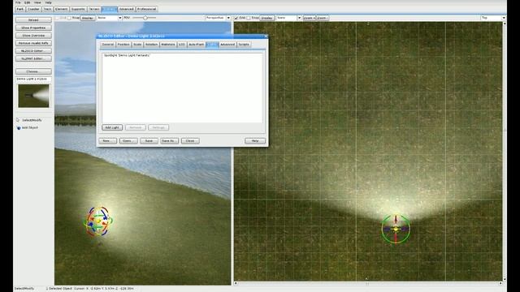Switch to the Coaster tab
The height and width of the screenshot is (292, 520).
coord(33,9)
